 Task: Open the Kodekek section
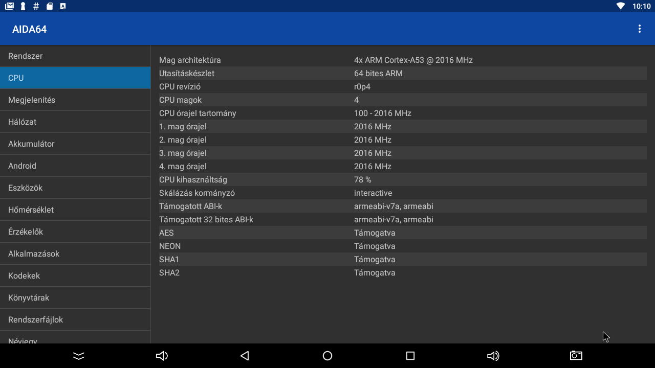[75, 275]
